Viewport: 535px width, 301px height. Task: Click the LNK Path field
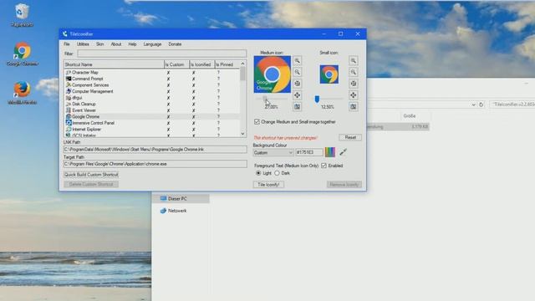(155, 150)
